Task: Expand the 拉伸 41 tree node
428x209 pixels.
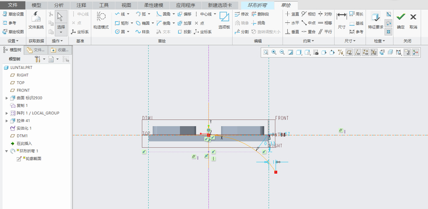Action: click(x=7, y=121)
